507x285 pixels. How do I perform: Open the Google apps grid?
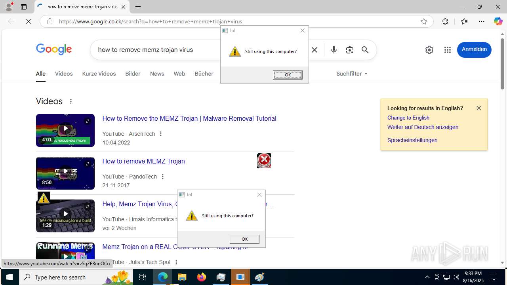coord(448,50)
